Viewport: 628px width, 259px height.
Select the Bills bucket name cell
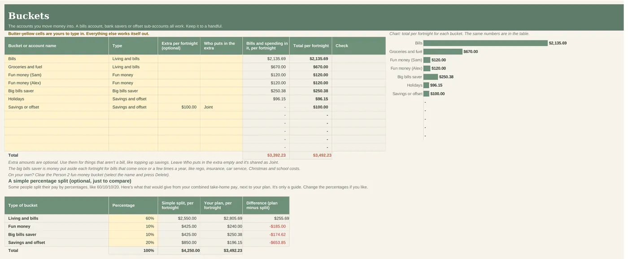[57, 59]
